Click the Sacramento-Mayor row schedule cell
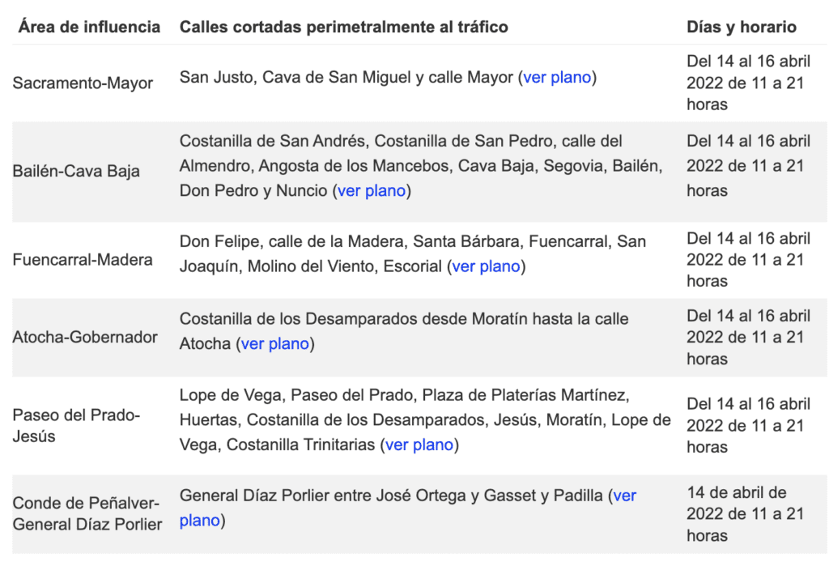829x566 pixels. (748, 83)
